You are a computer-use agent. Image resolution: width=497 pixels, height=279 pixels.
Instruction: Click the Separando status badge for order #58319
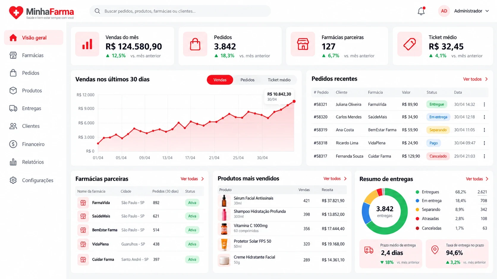point(438,130)
